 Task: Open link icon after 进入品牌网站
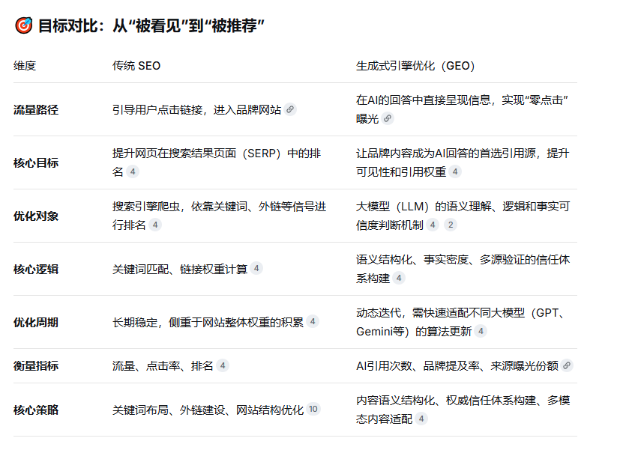290,109
